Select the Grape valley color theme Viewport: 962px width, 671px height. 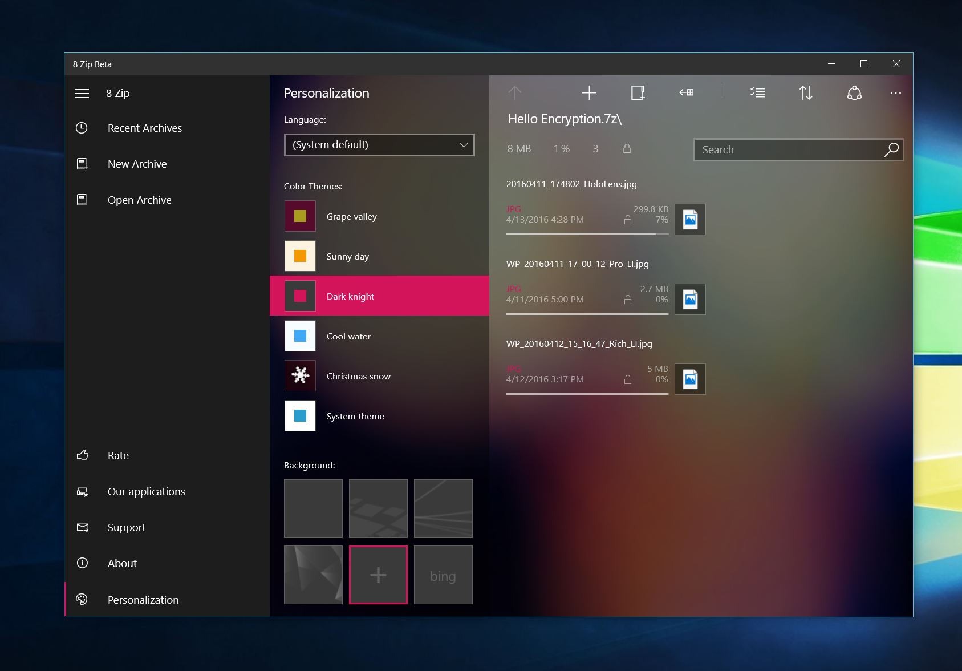[379, 216]
